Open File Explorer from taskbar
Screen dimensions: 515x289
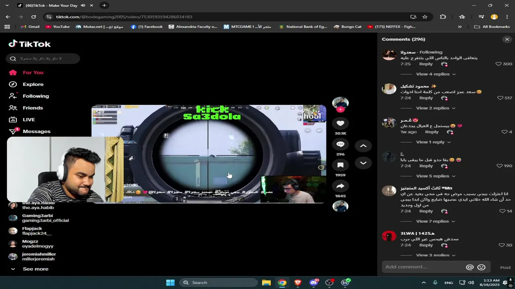266,283
